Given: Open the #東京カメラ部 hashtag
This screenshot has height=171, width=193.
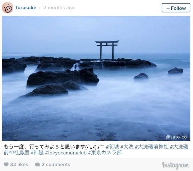Looking at the screenshot, I should coord(105,153).
